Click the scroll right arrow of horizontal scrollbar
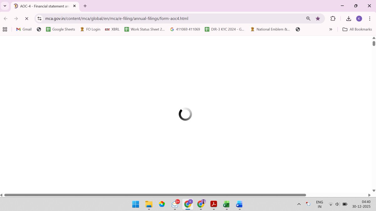The image size is (376, 211). click(369, 195)
